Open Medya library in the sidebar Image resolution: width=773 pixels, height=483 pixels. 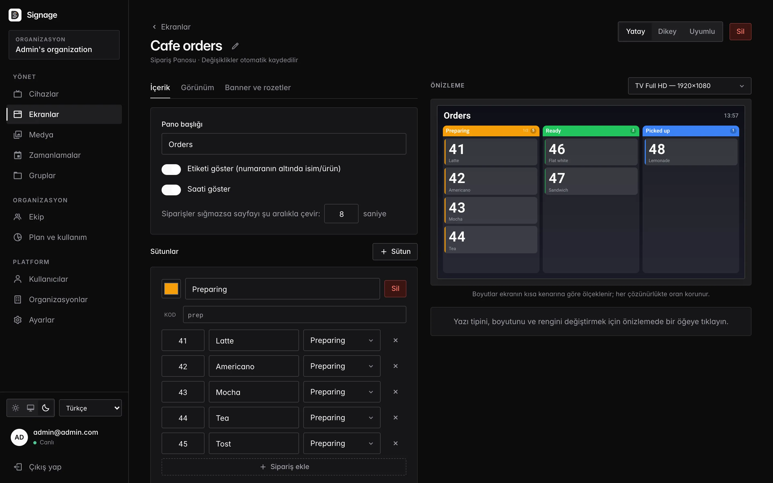(64, 134)
